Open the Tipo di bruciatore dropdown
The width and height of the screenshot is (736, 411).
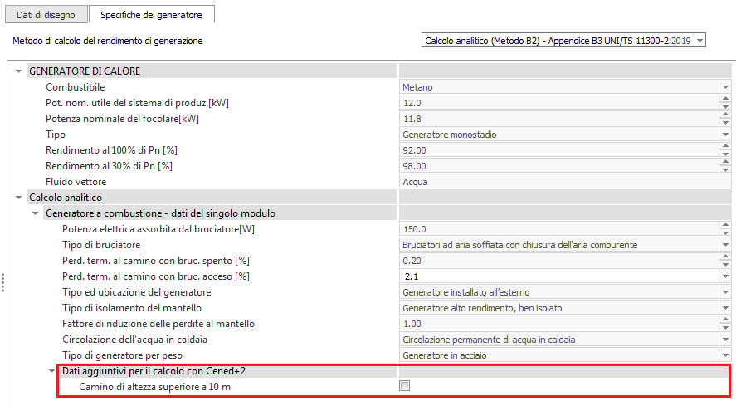click(724, 245)
